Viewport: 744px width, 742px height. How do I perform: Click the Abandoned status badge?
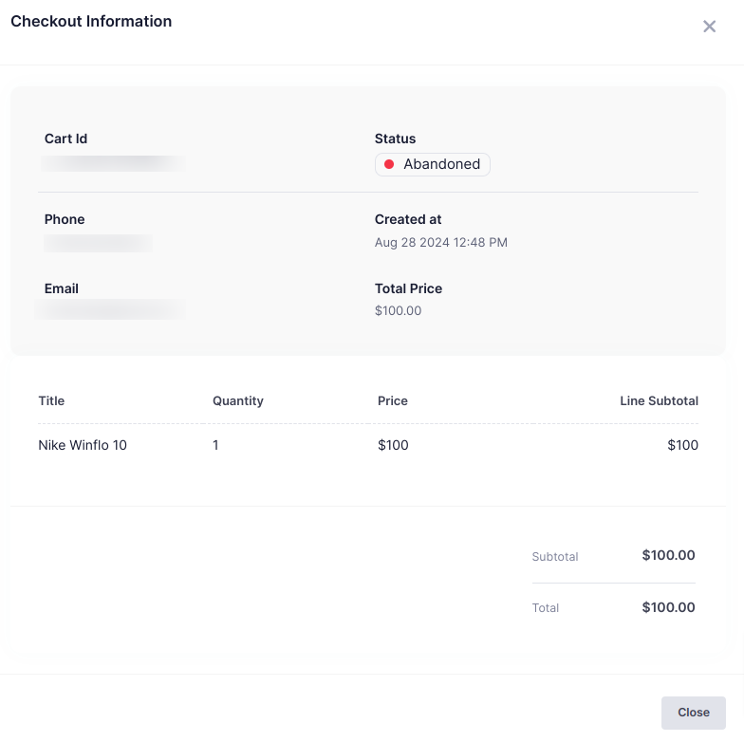coord(433,164)
